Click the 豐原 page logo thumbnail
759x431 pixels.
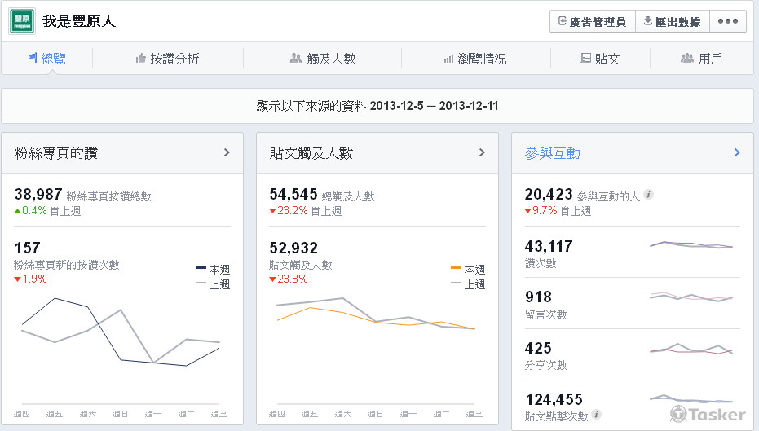click(x=22, y=21)
